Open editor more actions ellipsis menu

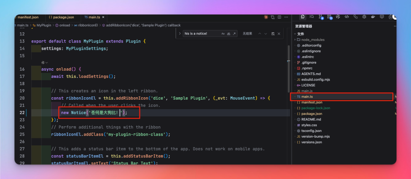[286, 17]
